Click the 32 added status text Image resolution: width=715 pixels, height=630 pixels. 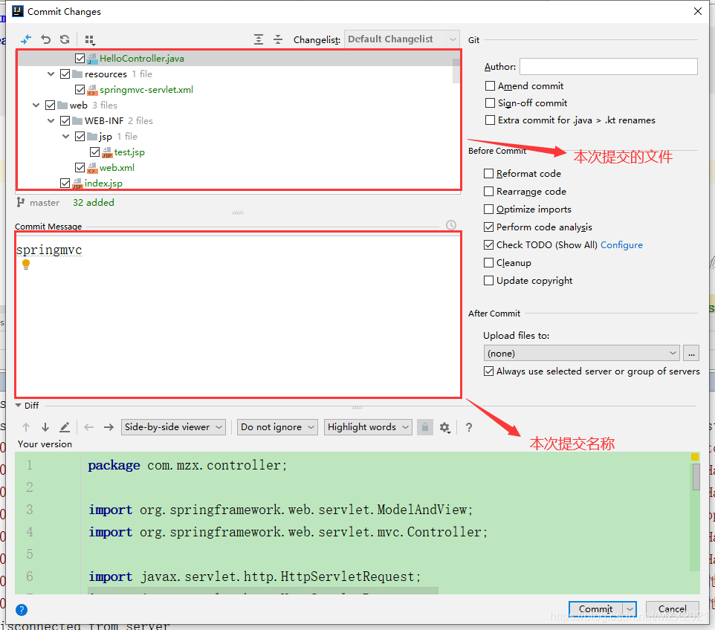click(94, 202)
